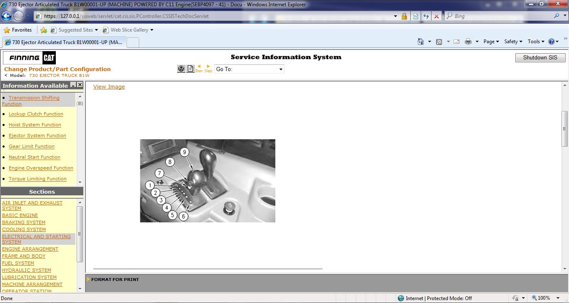This screenshot has width=569, height=303.
Task: Open Change Product/Part Configuration link
Action: 57,69
